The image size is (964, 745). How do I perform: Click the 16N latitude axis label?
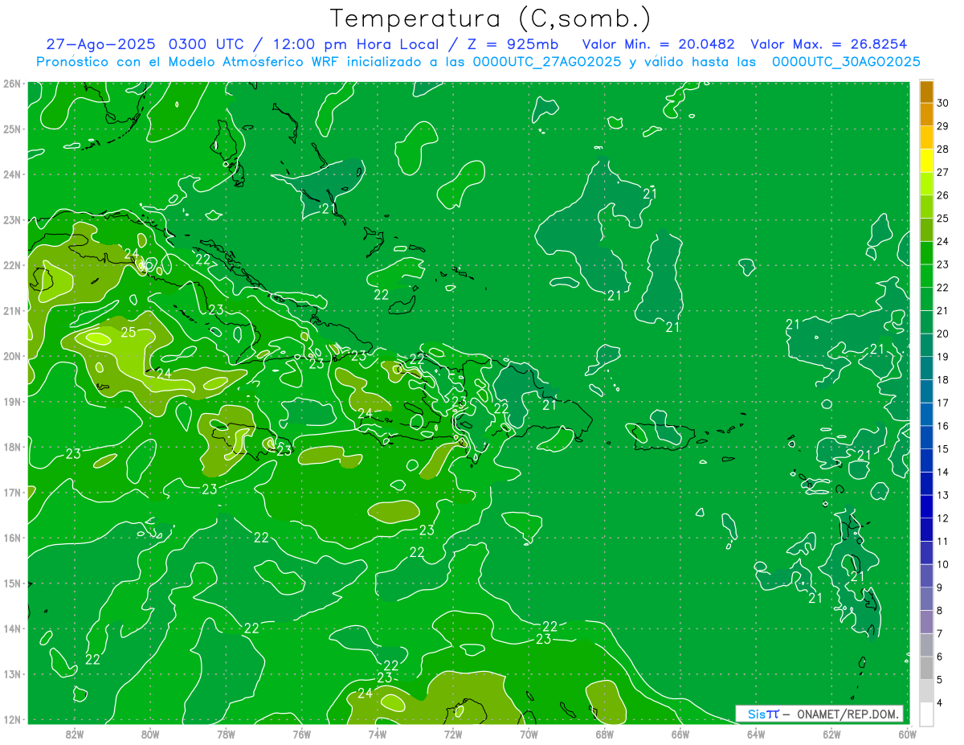[11, 538]
